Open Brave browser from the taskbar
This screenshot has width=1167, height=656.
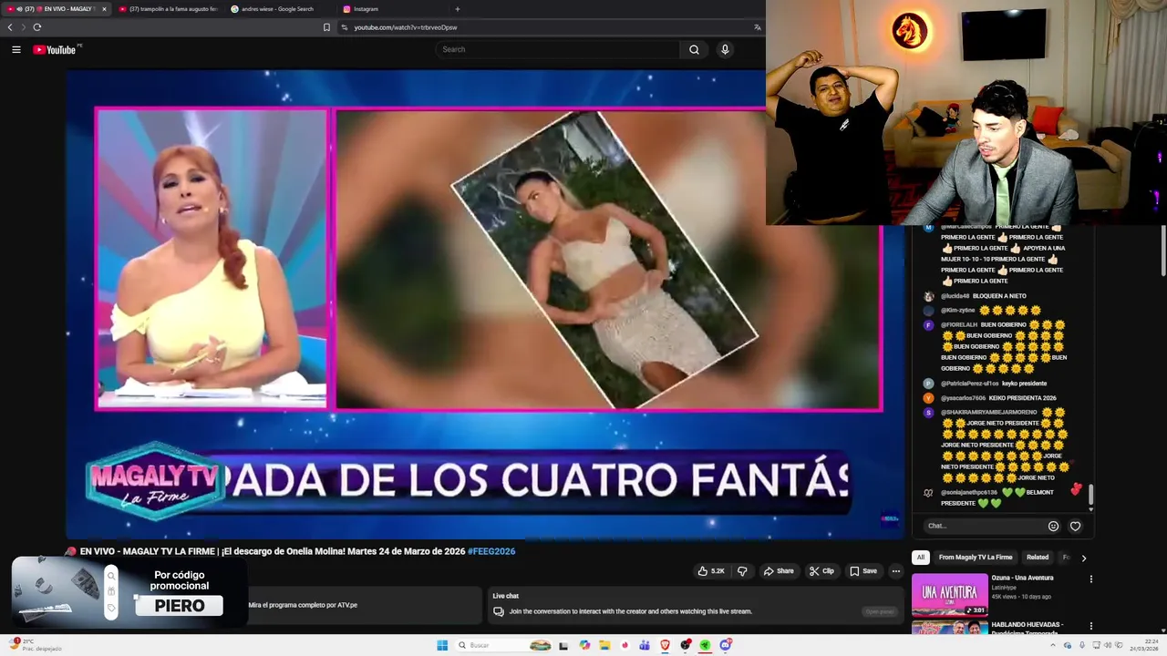pyautogui.click(x=665, y=645)
